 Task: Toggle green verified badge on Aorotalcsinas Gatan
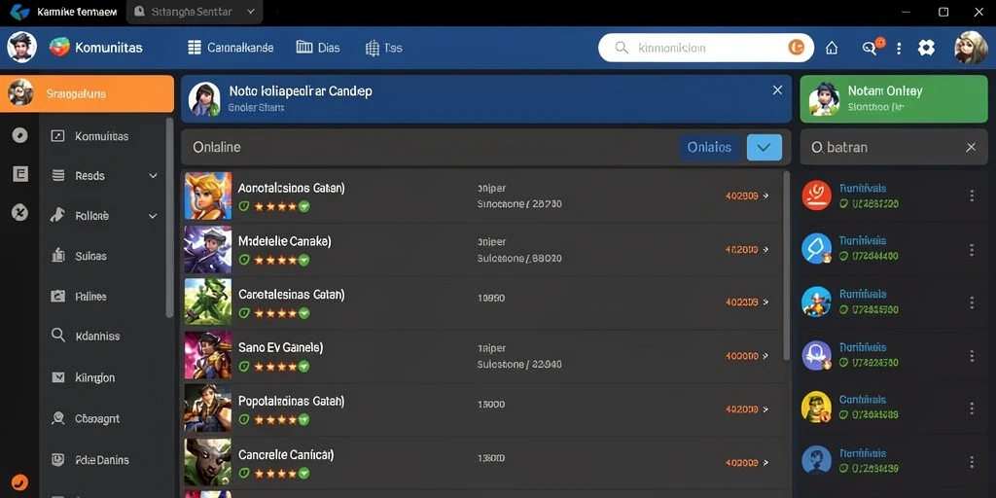click(303, 206)
